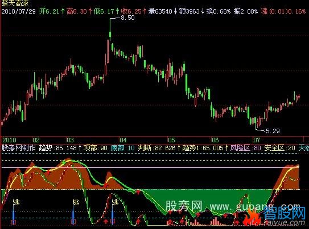Click the 逃 signal marker just before 04

(x=115, y=202)
